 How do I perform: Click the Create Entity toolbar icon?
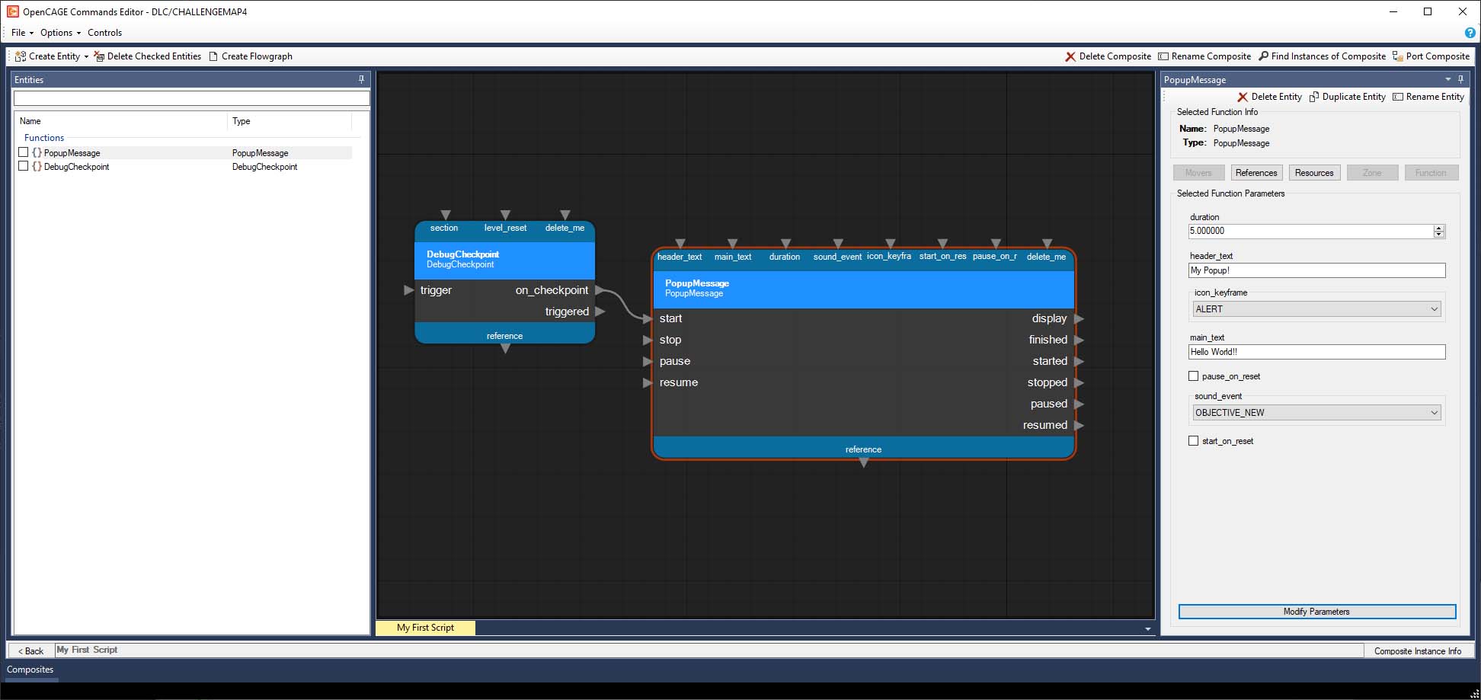click(21, 56)
